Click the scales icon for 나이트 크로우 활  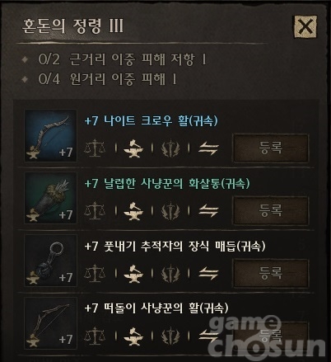pyautogui.click(x=95, y=148)
